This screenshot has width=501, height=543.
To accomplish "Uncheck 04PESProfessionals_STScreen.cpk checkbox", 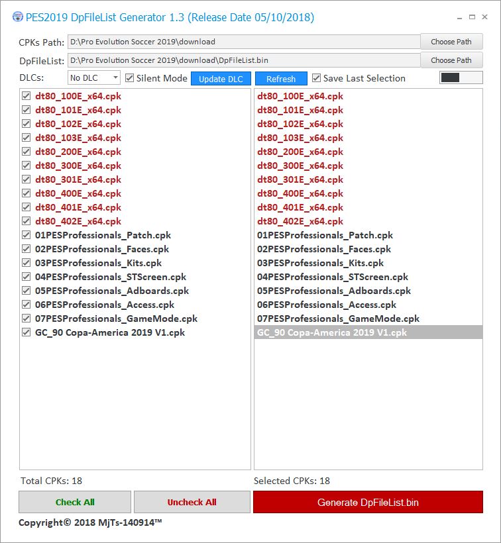I will 26,276.
